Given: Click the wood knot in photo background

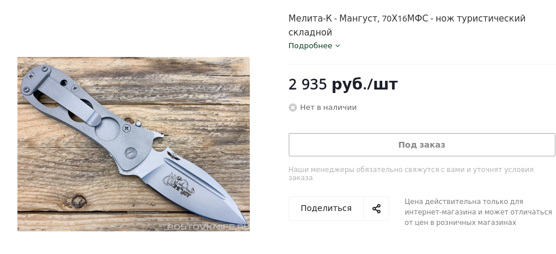Looking at the screenshot, I should pos(79,201).
